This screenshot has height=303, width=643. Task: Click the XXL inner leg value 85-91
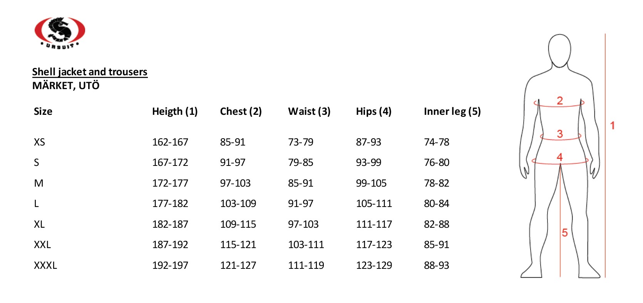click(x=437, y=245)
